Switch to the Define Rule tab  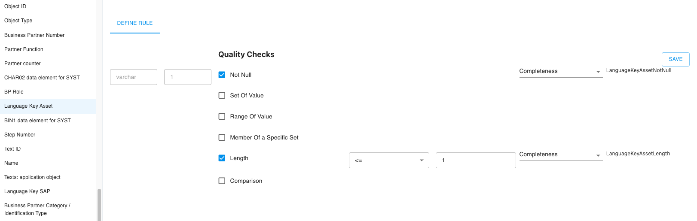click(135, 23)
